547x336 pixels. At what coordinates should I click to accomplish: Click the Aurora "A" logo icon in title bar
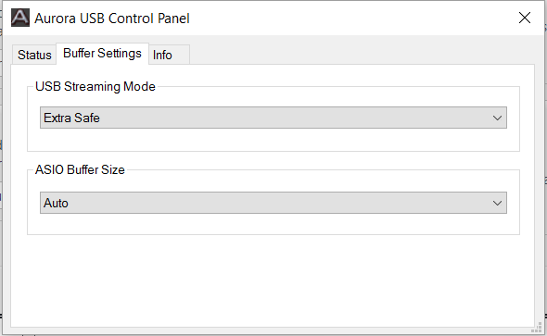tap(20, 18)
